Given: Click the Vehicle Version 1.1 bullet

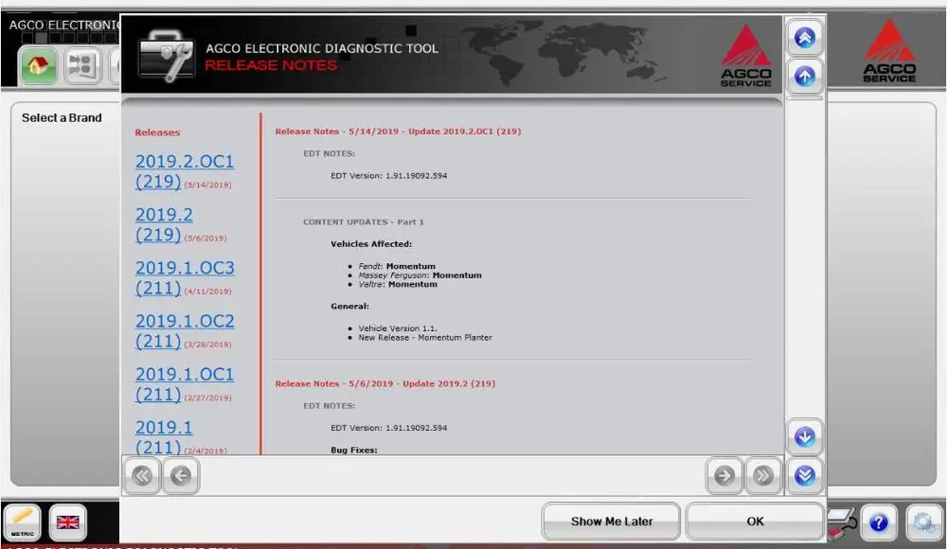Looking at the screenshot, I should pyautogui.click(x=398, y=328).
